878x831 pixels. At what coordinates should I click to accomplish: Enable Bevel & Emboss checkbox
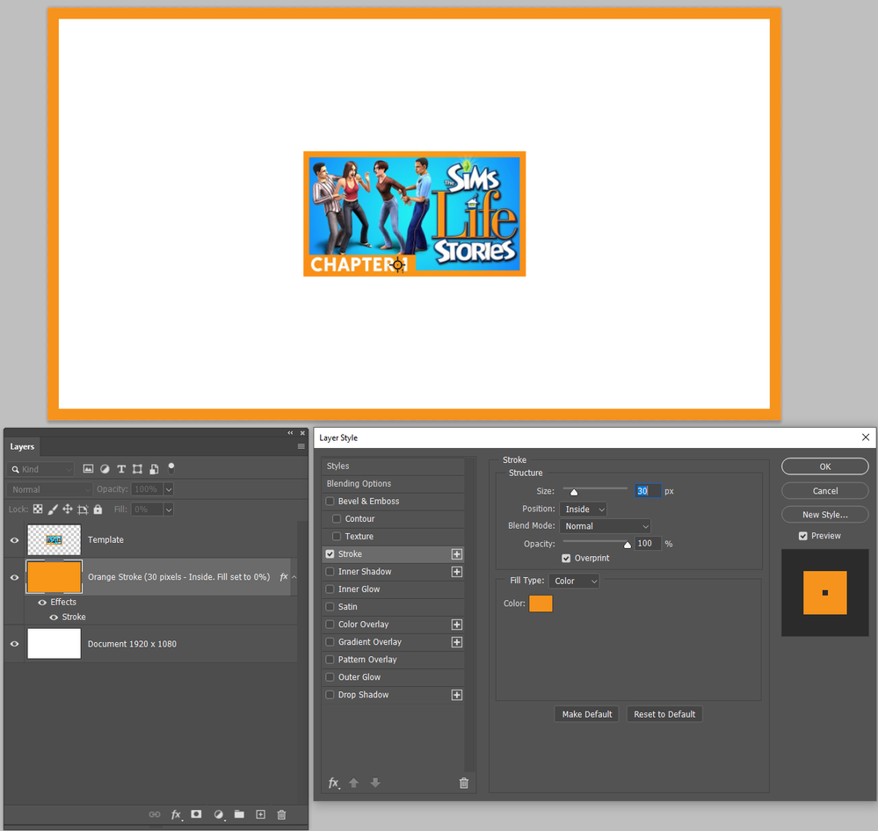(330, 501)
